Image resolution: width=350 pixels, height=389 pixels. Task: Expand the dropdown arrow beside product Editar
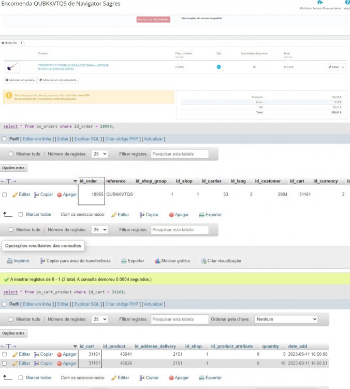(343, 67)
